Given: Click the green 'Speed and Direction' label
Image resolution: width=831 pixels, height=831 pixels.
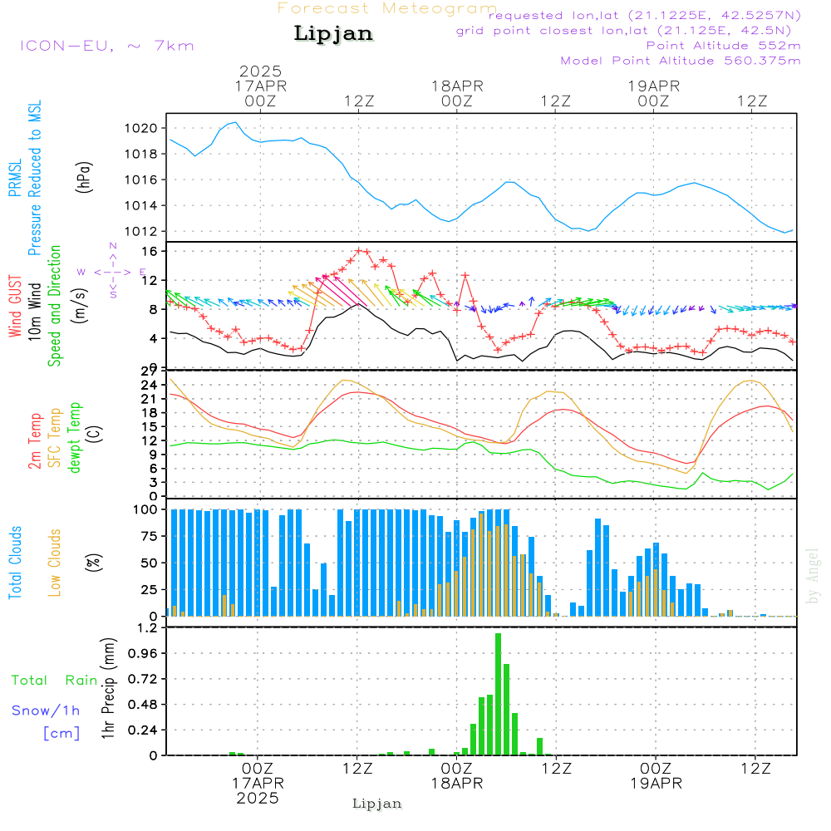Looking at the screenshot, I should tap(54, 306).
